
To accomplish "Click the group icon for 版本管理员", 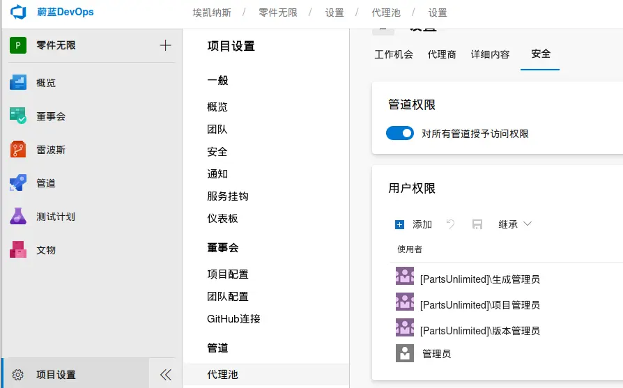I will click(404, 327).
